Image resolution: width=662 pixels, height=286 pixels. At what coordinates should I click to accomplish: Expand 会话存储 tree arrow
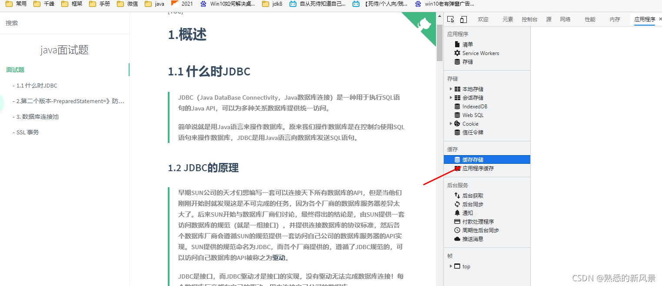point(451,97)
